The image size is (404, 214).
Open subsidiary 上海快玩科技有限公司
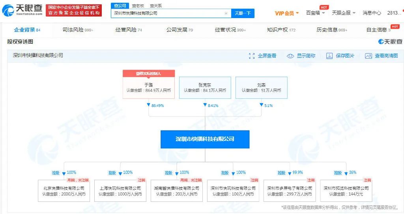pyautogui.click(x=120, y=191)
